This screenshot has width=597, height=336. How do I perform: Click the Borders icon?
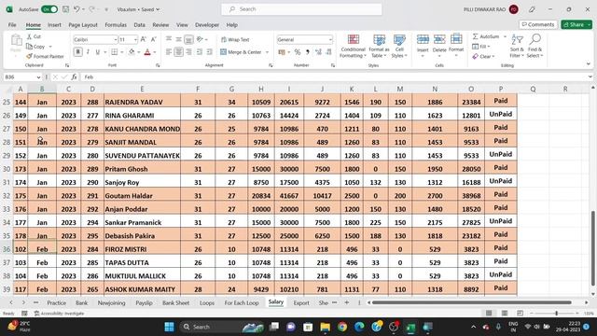(114, 52)
